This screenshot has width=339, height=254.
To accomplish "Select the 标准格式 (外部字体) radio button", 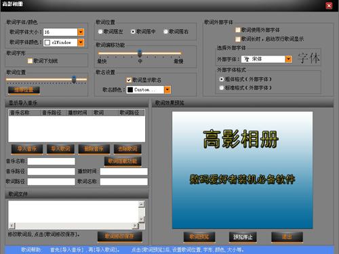I will [x=222, y=88].
